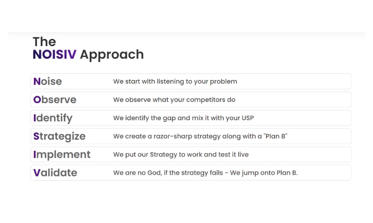The image size is (373, 223).
Task: Select the Observe row label
Action: (x=55, y=99)
